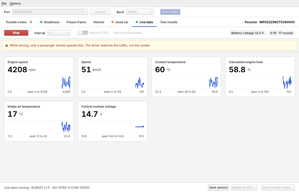
Task: Click the 0:16 · 17 rounds badge
Action: click(x=282, y=33)
